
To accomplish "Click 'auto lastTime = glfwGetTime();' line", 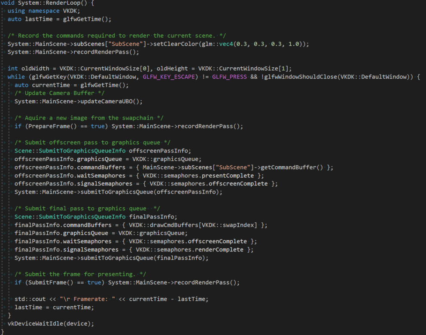I will 59,19.
